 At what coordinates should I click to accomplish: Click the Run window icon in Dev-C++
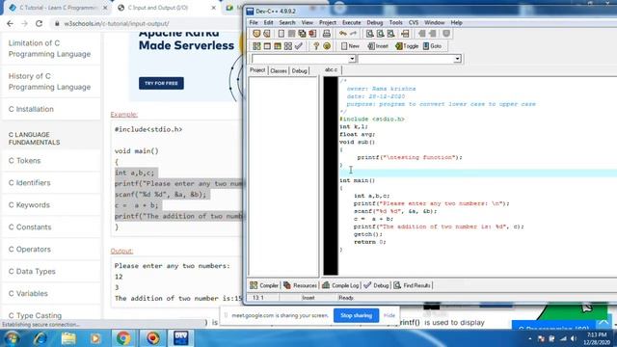coord(267,46)
